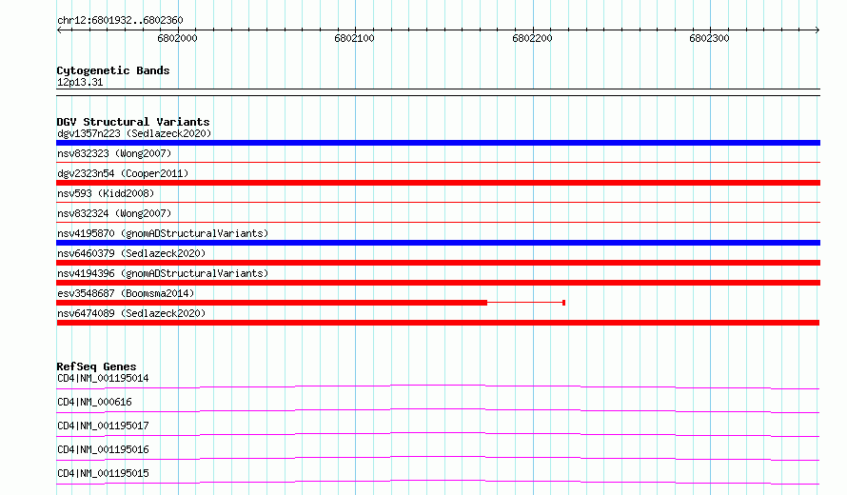Image resolution: width=847 pixels, height=495 pixels.
Task: Click the 6802200 ruler tick label
Action: [x=532, y=38]
